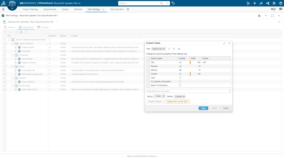
Task: Click the top bar plus add icon
Action: click(x=255, y=3)
